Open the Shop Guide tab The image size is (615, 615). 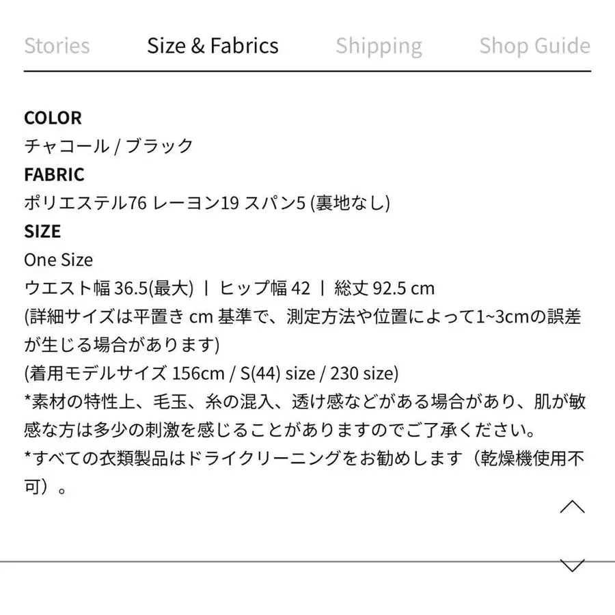tap(534, 46)
